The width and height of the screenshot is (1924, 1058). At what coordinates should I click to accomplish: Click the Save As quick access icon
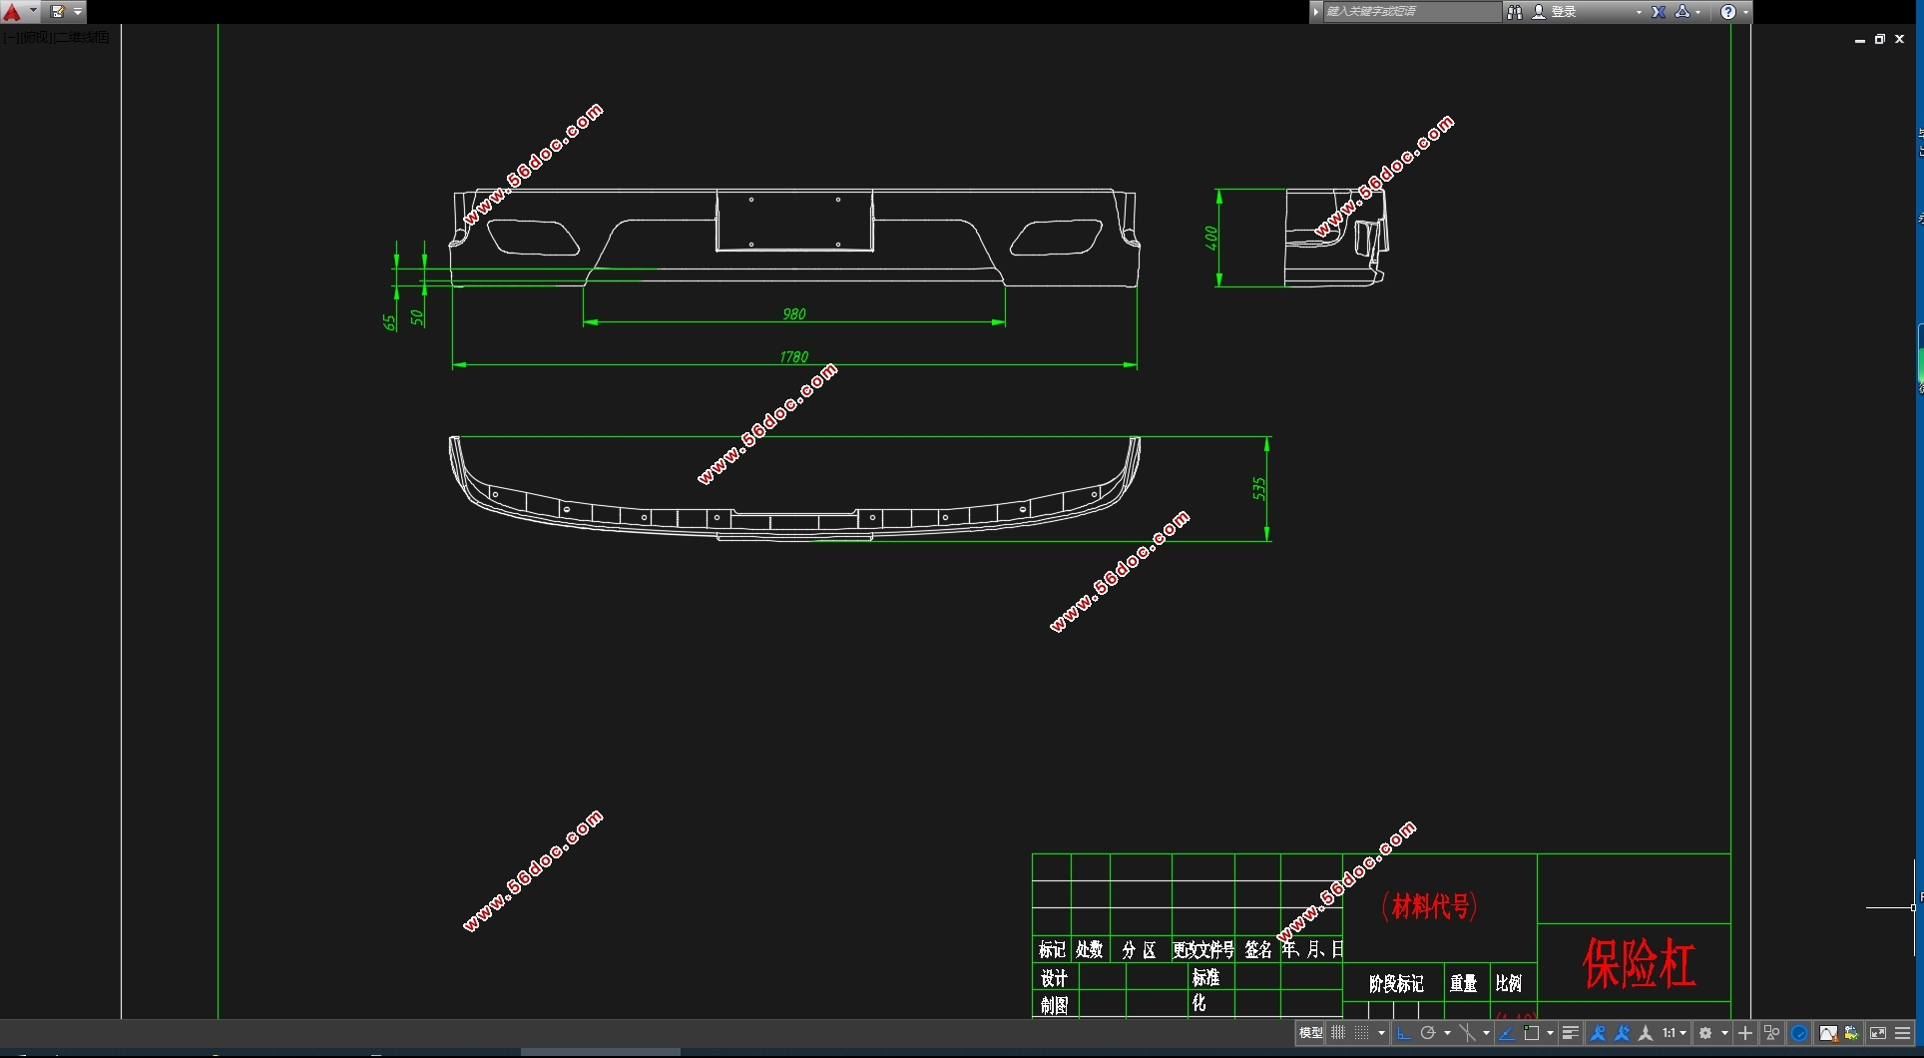tap(58, 12)
